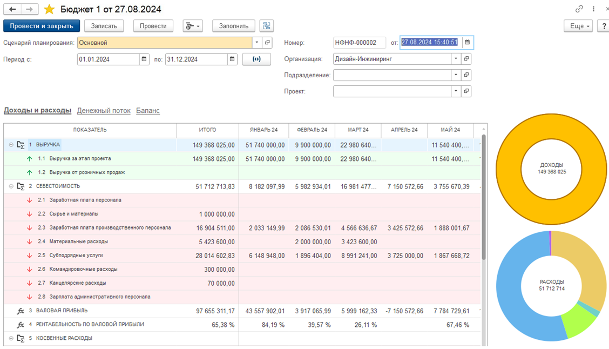Open the Организация field open-form icon
The height and width of the screenshot is (349, 609).
[x=467, y=59]
